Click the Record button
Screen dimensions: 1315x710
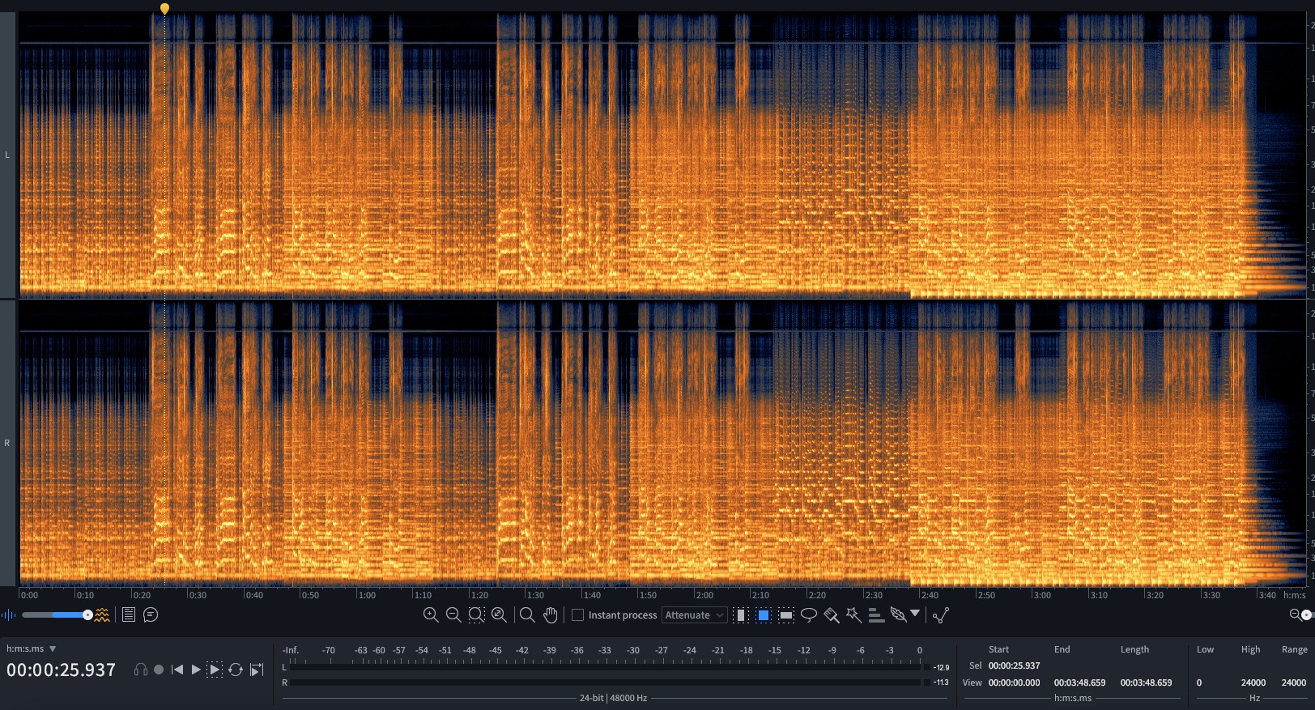point(159,670)
